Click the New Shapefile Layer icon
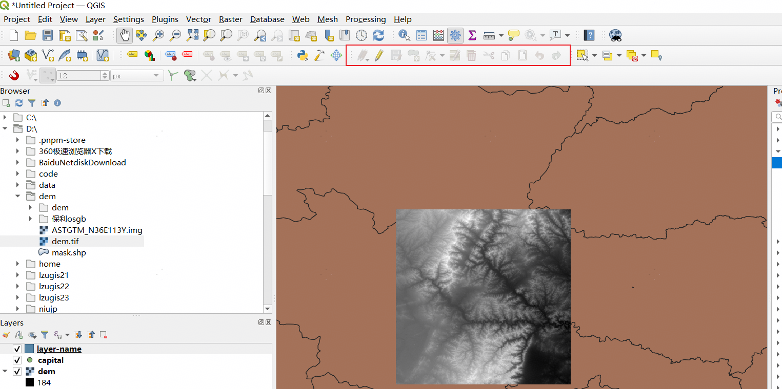This screenshot has height=389, width=782. click(48, 55)
